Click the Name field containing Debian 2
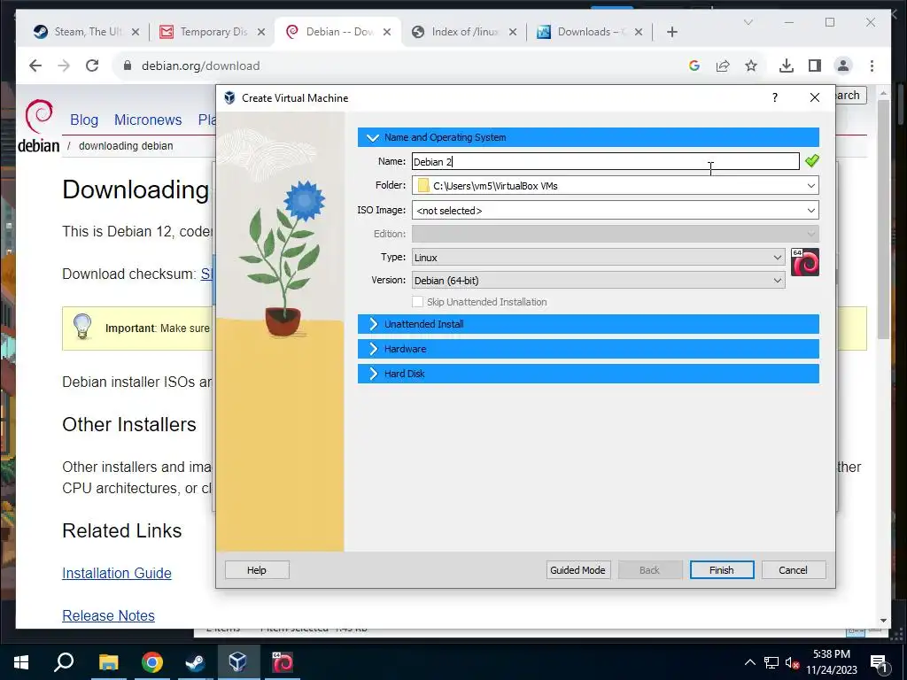Screen dimensions: 907x680 606,161
